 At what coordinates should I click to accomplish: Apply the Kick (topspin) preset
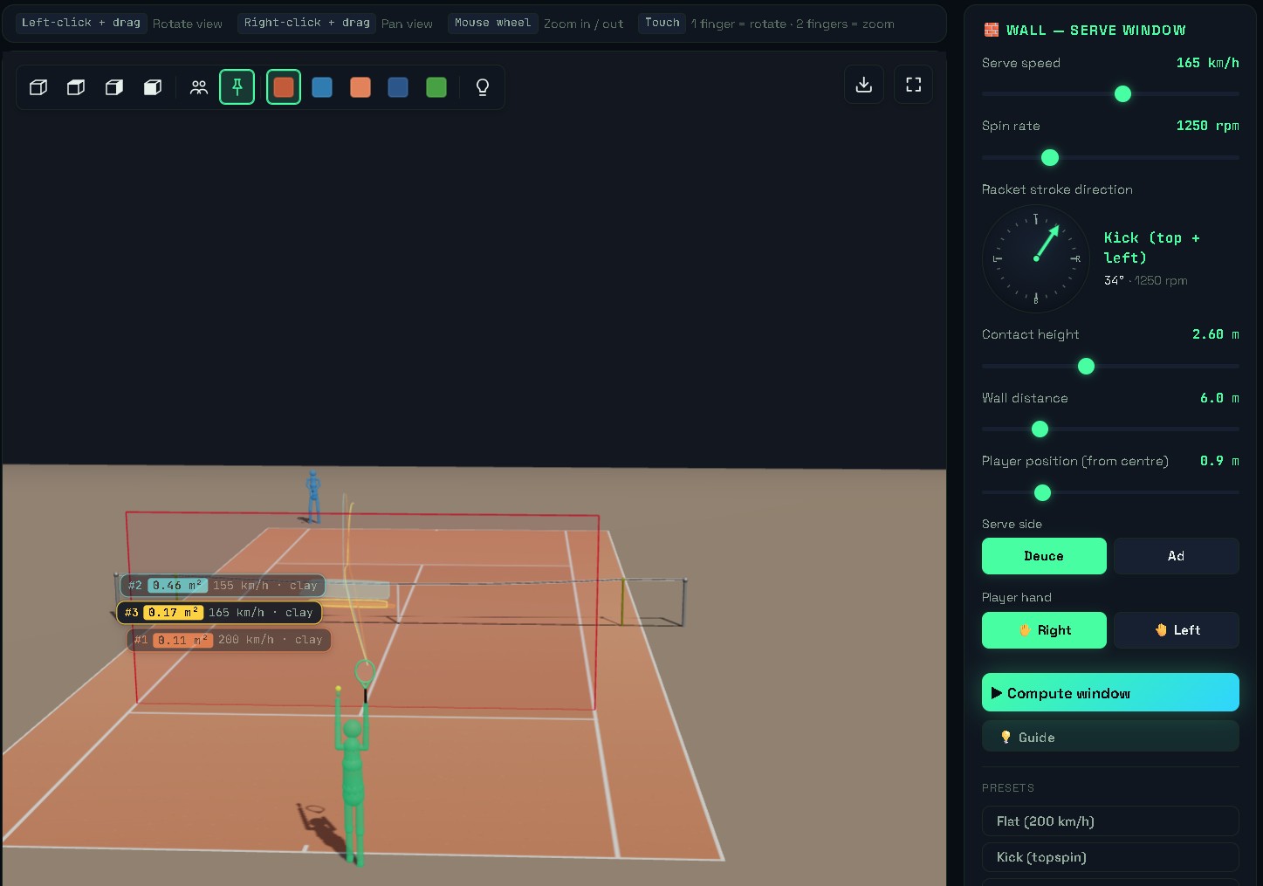[1110, 857]
